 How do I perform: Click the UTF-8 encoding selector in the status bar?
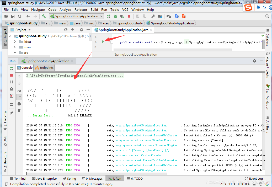click(244, 184)
